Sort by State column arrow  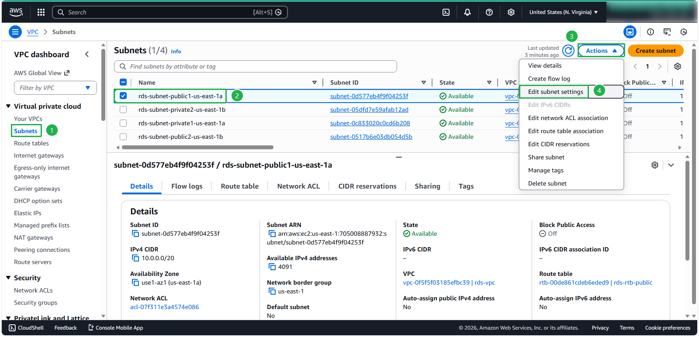click(489, 83)
